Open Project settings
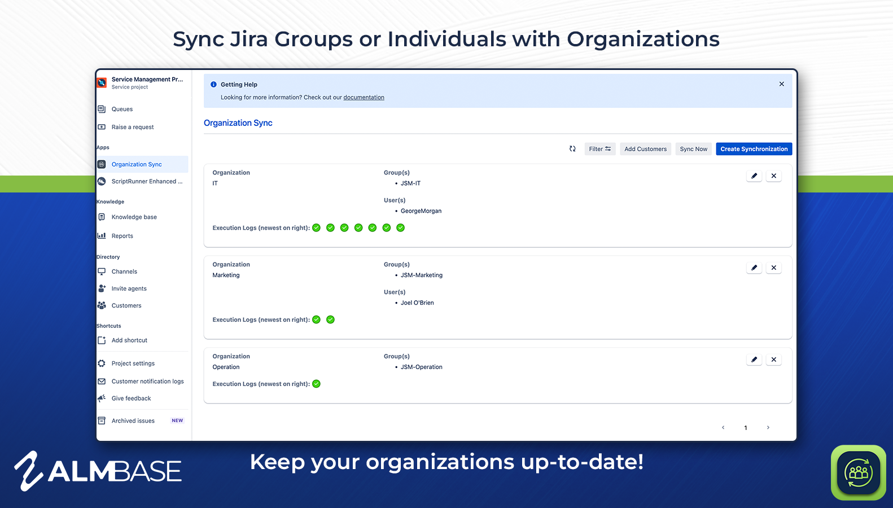This screenshot has height=508, width=893. tap(133, 364)
